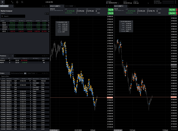The image size is (178, 131).
Task: Click Buy Mkt in the MNQH5 chart
Action: click(111, 10)
